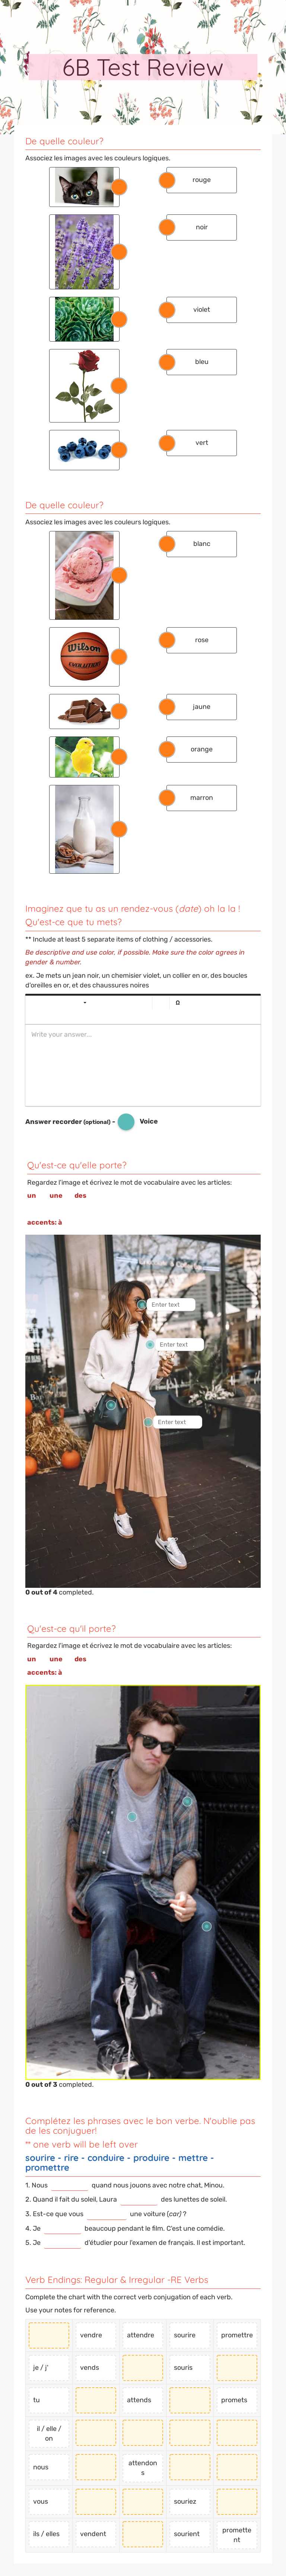Select the 'jaune' answer box
The width and height of the screenshot is (286, 2576).
tap(201, 707)
